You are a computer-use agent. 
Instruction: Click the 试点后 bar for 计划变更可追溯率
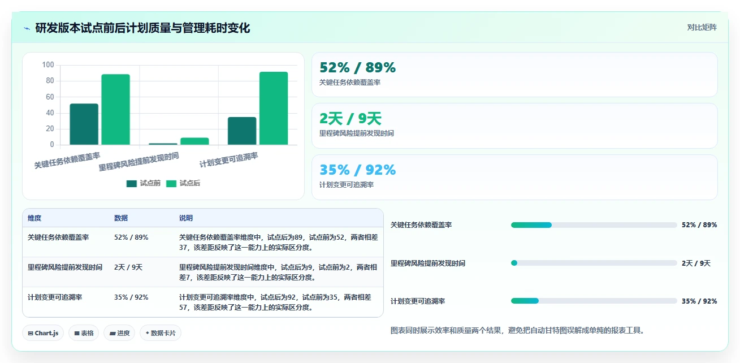(x=274, y=109)
